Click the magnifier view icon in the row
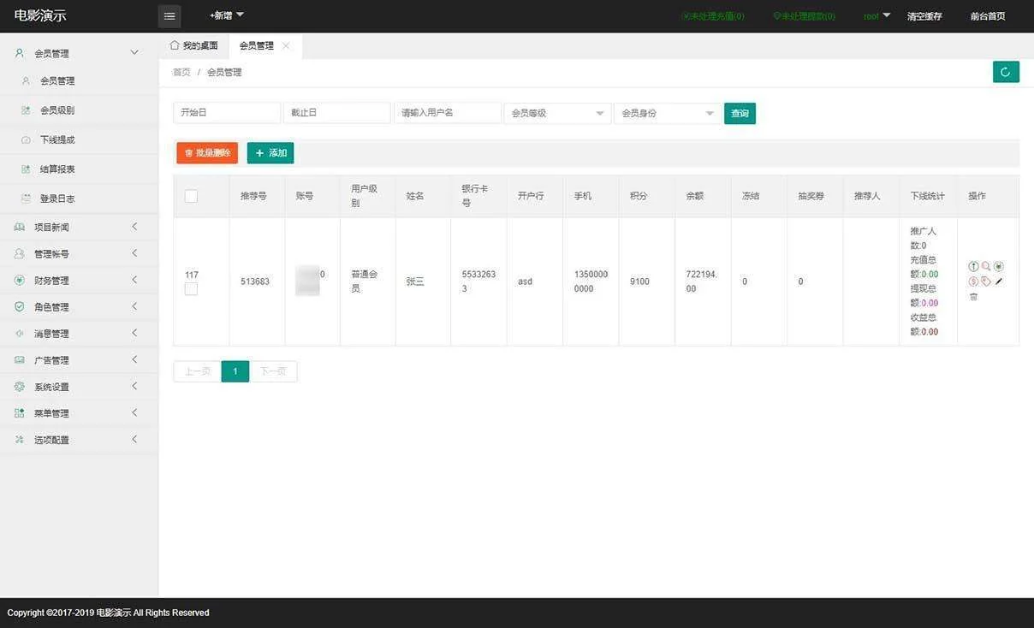 coord(986,266)
